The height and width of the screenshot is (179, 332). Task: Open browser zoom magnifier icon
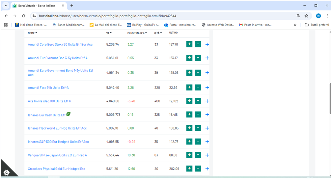(298, 16)
